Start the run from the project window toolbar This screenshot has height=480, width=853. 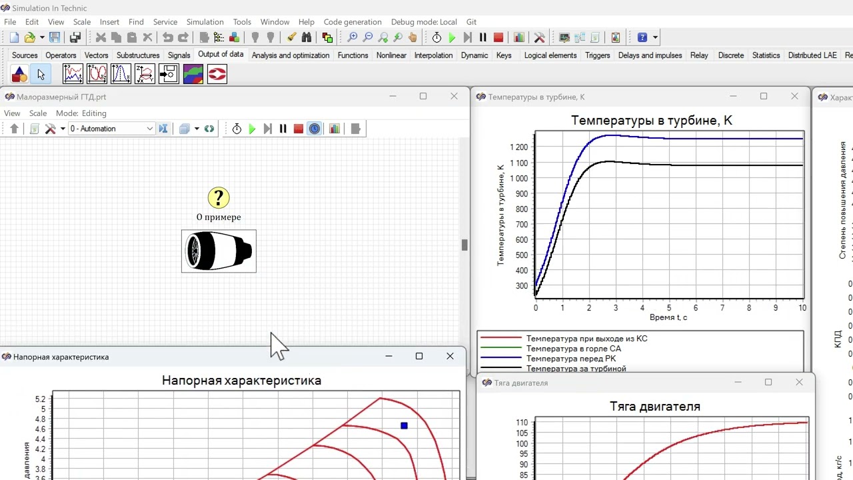click(252, 129)
